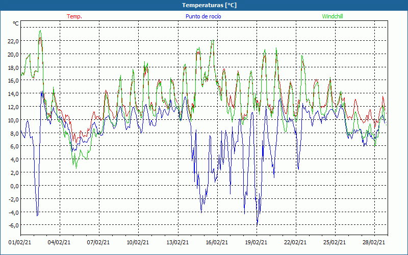Click the Temperaturas [°C] chart title
408x255 pixels.
click(209, 5)
